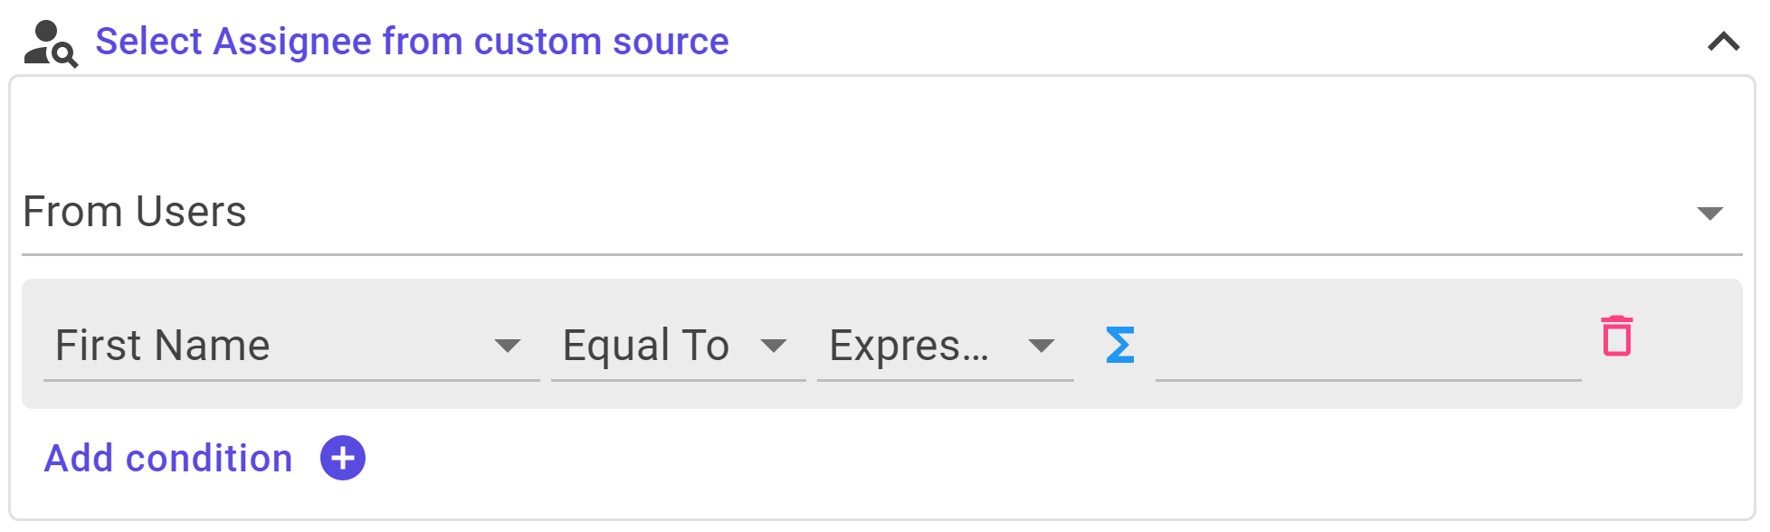Open the From Users source selector
Screen dimensions: 1770x532
[x=881, y=214]
